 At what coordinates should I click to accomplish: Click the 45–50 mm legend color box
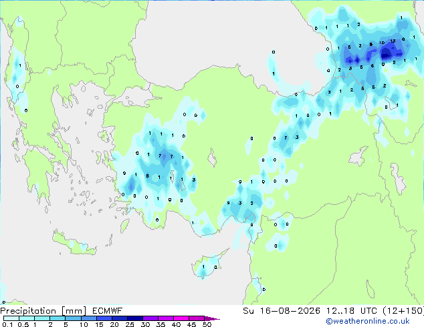coord(197,318)
